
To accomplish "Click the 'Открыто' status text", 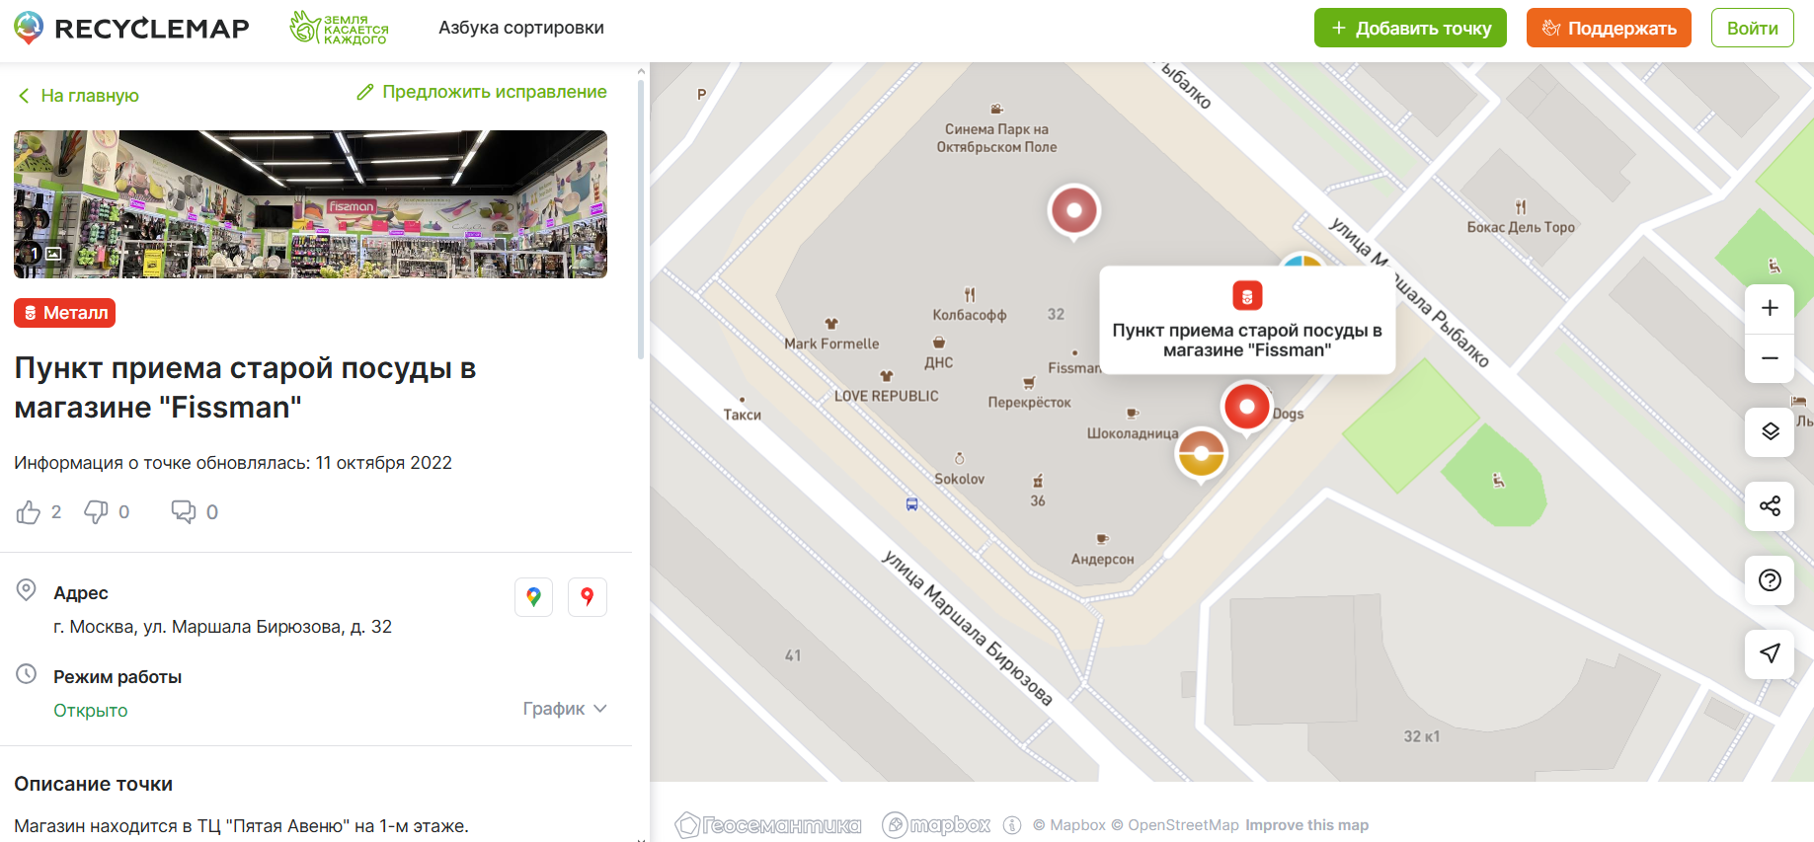I will tap(91, 711).
